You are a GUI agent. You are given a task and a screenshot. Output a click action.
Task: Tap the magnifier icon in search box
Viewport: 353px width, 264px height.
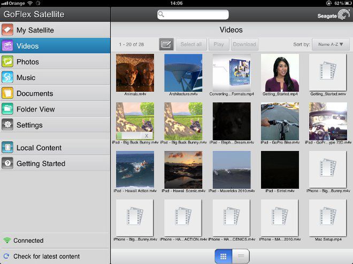click(161, 14)
